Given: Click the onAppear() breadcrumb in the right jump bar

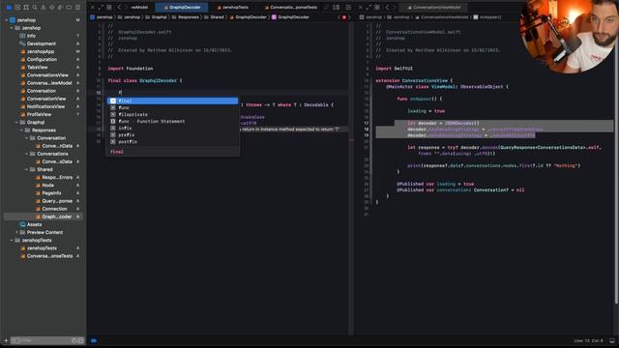Looking at the screenshot, I should 487,17.
